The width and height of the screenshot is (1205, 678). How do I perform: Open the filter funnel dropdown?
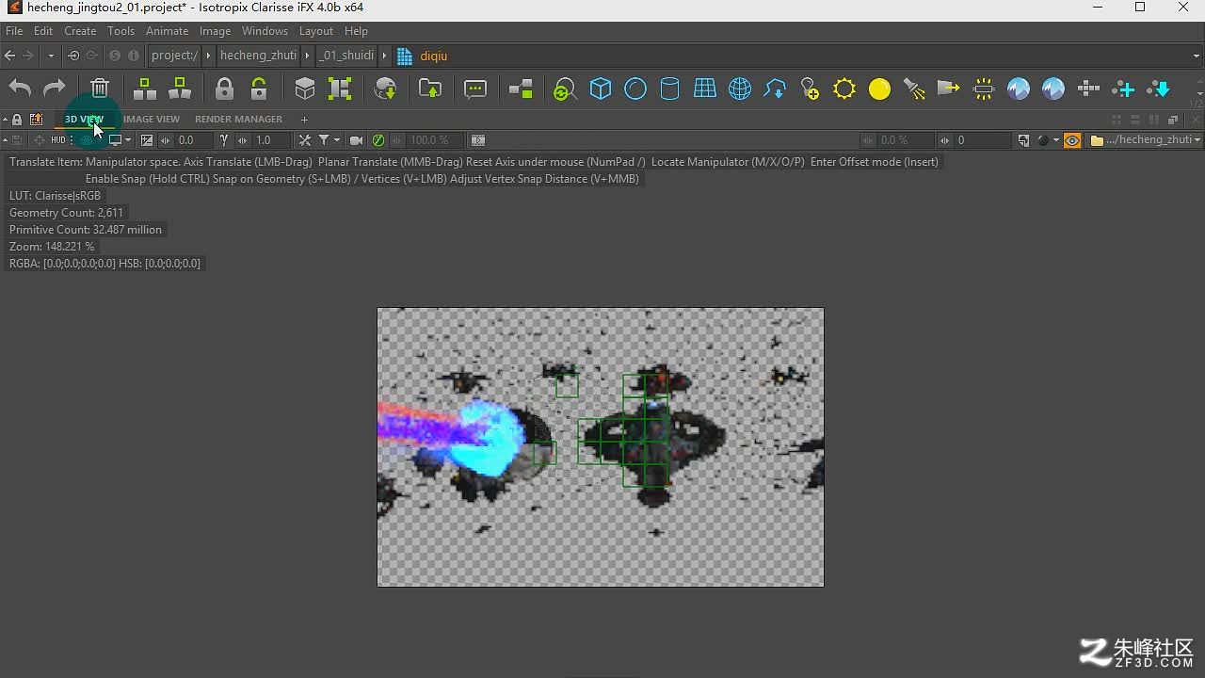click(x=329, y=140)
